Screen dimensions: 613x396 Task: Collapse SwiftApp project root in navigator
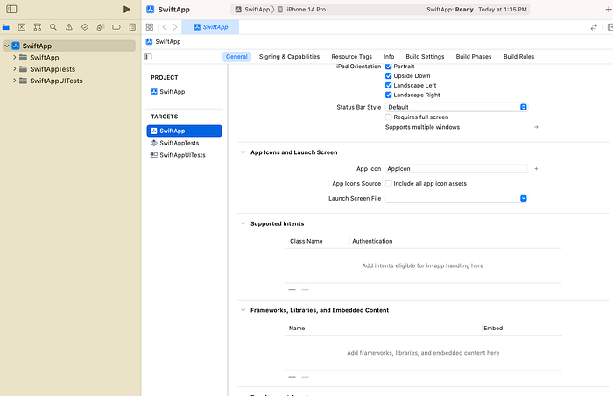(x=7, y=46)
